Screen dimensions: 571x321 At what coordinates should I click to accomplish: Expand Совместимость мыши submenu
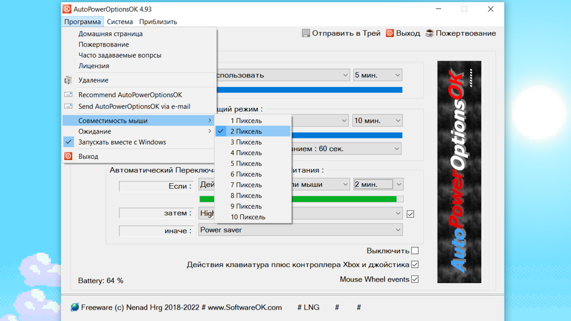point(138,121)
